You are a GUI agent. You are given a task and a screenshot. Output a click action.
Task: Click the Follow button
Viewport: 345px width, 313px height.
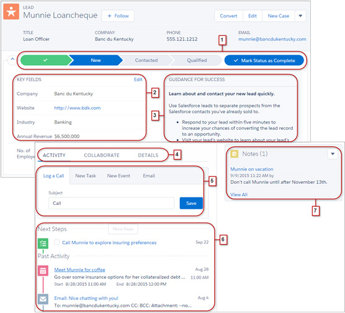(x=118, y=16)
